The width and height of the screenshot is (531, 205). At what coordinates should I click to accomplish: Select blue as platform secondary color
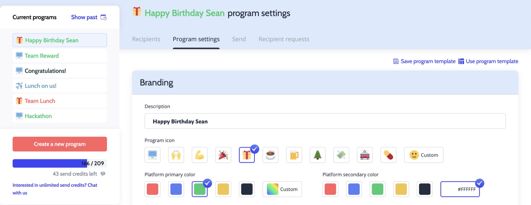tap(354, 189)
